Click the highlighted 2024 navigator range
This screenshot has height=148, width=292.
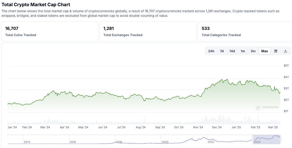(x=267, y=139)
